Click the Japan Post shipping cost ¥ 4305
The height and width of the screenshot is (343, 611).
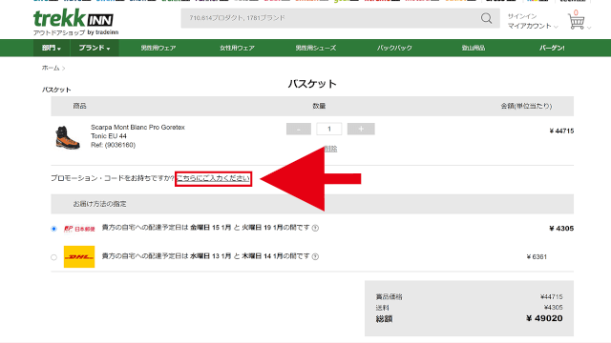pos(561,229)
